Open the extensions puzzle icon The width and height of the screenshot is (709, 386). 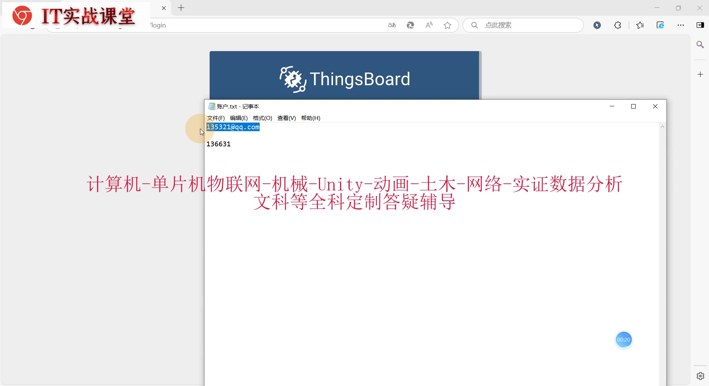(618, 25)
